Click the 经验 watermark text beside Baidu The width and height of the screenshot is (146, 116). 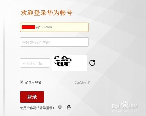click(x=133, y=106)
